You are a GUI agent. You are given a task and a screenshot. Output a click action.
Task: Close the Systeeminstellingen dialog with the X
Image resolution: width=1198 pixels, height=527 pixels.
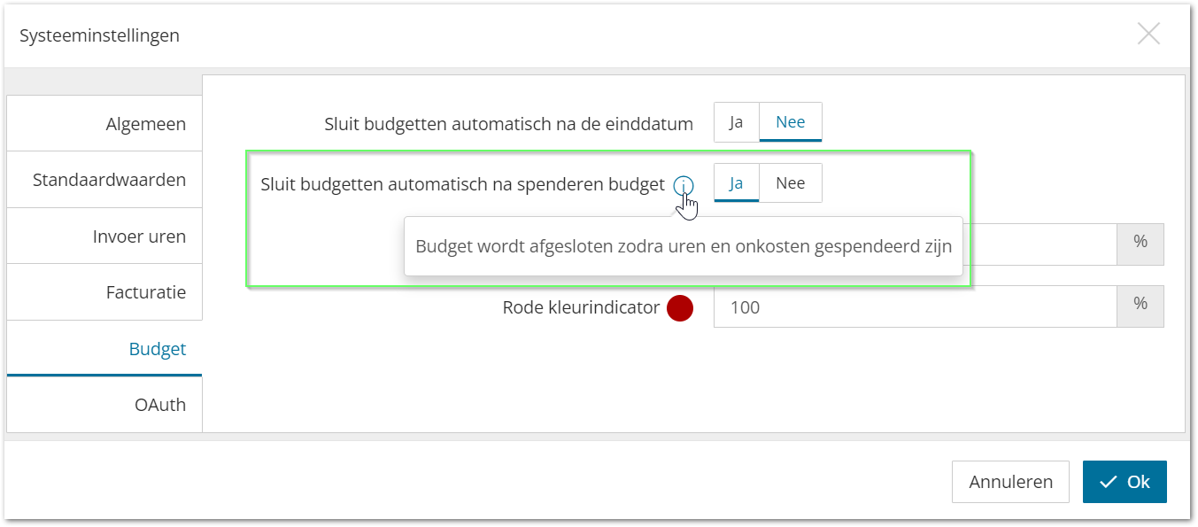tap(1148, 35)
